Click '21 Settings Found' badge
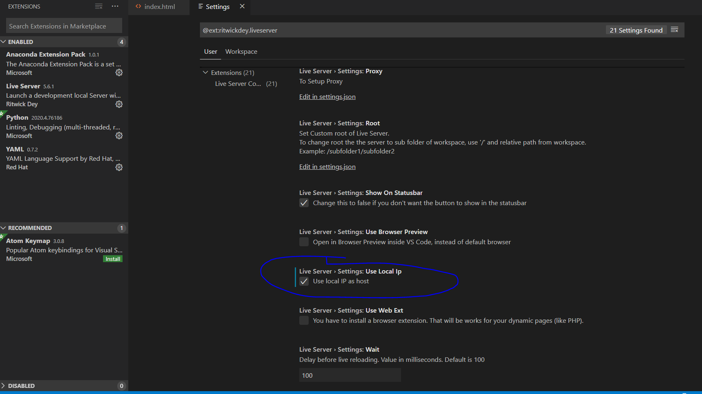 pos(636,30)
